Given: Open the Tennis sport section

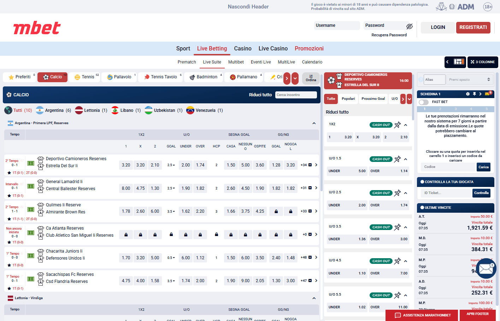Looking at the screenshot, I should point(84,77).
